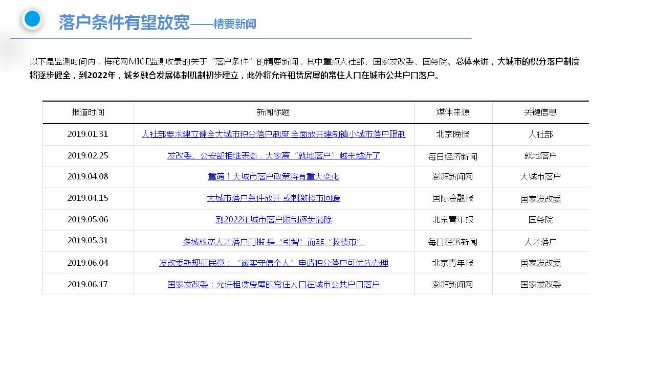Screen dimensions: 655x368
Task: Follow link 大城市落户条件放开 或刺激楼市回暖
Action: click(273, 198)
